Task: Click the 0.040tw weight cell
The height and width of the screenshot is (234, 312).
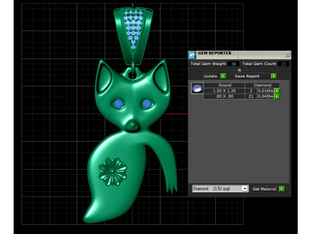Action: tap(266, 96)
